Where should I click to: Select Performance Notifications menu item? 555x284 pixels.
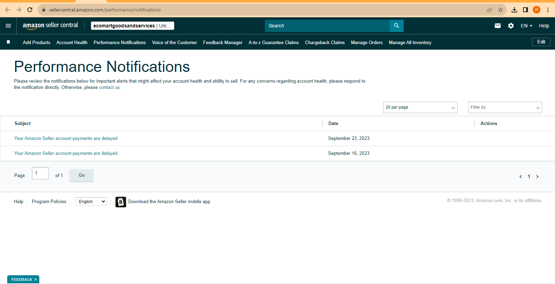pos(120,42)
